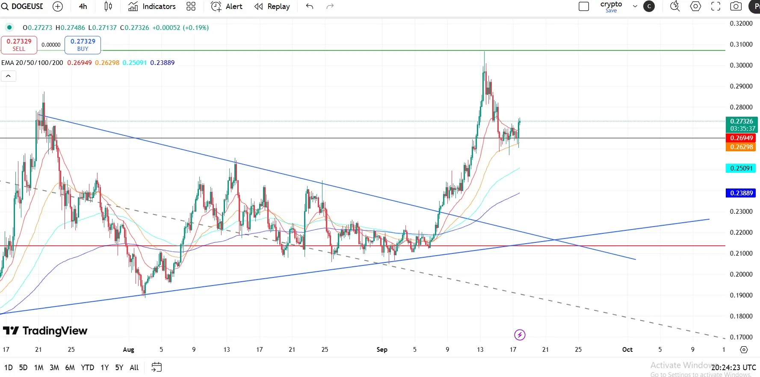Click the SELL 0.27329 button

click(19, 44)
